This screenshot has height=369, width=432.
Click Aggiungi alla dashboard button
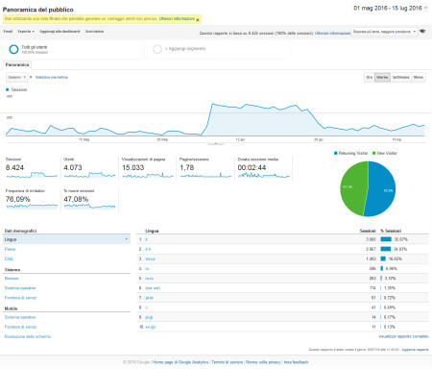pyautogui.click(x=60, y=32)
